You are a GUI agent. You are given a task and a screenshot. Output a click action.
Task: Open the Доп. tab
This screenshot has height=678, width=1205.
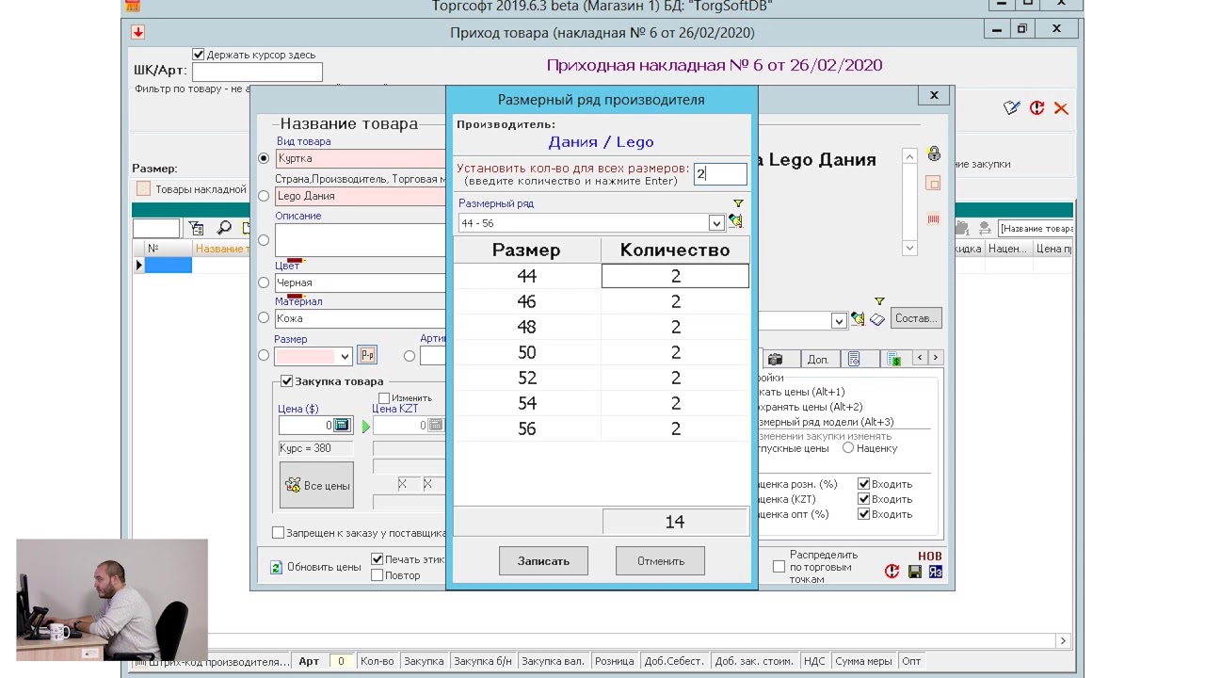pos(818,360)
